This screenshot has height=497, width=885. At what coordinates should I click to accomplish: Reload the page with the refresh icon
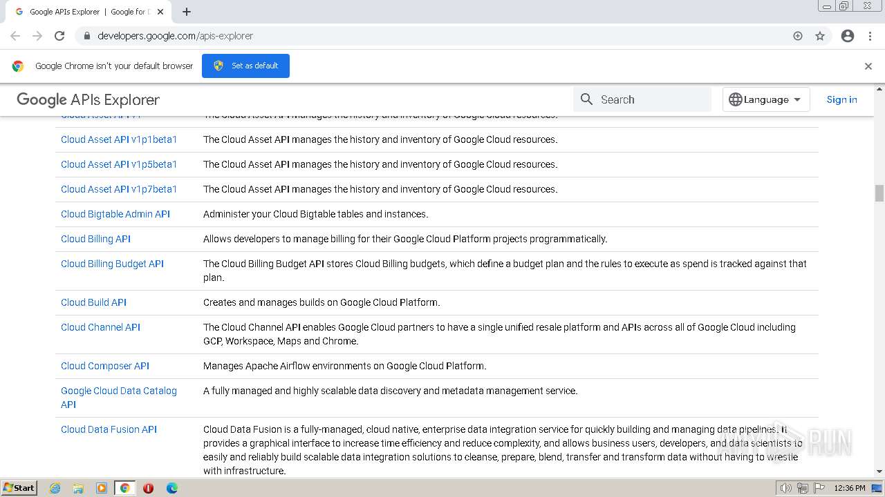[59, 36]
